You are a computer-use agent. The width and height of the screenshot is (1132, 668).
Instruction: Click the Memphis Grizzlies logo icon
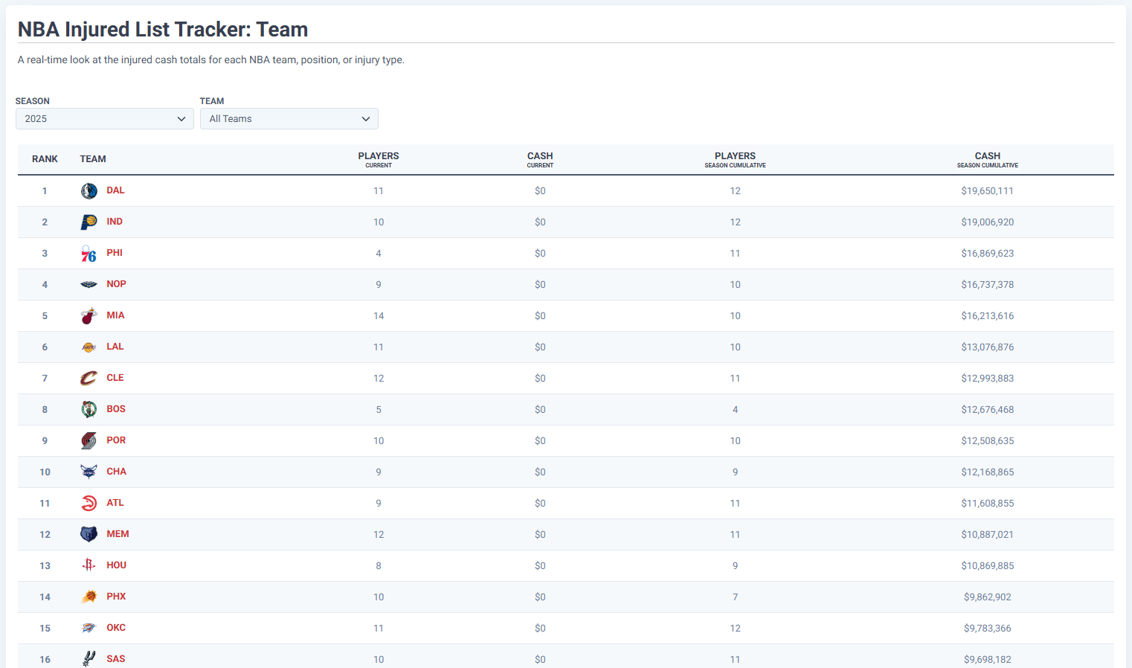click(89, 535)
